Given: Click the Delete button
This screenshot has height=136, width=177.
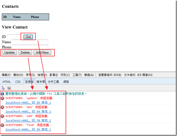Looking at the screenshot, I should pos(25,53).
